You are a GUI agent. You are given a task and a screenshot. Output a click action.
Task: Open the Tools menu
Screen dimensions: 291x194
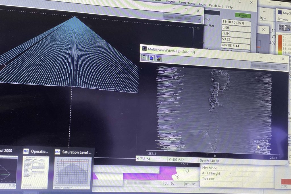202,4
